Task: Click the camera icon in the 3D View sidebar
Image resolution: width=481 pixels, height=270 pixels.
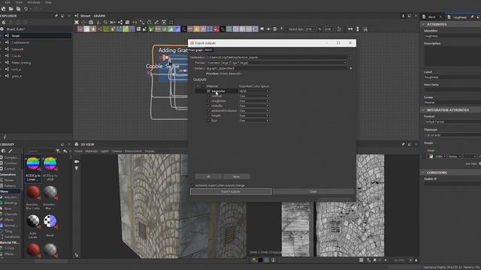Action: pyautogui.click(x=77, y=161)
